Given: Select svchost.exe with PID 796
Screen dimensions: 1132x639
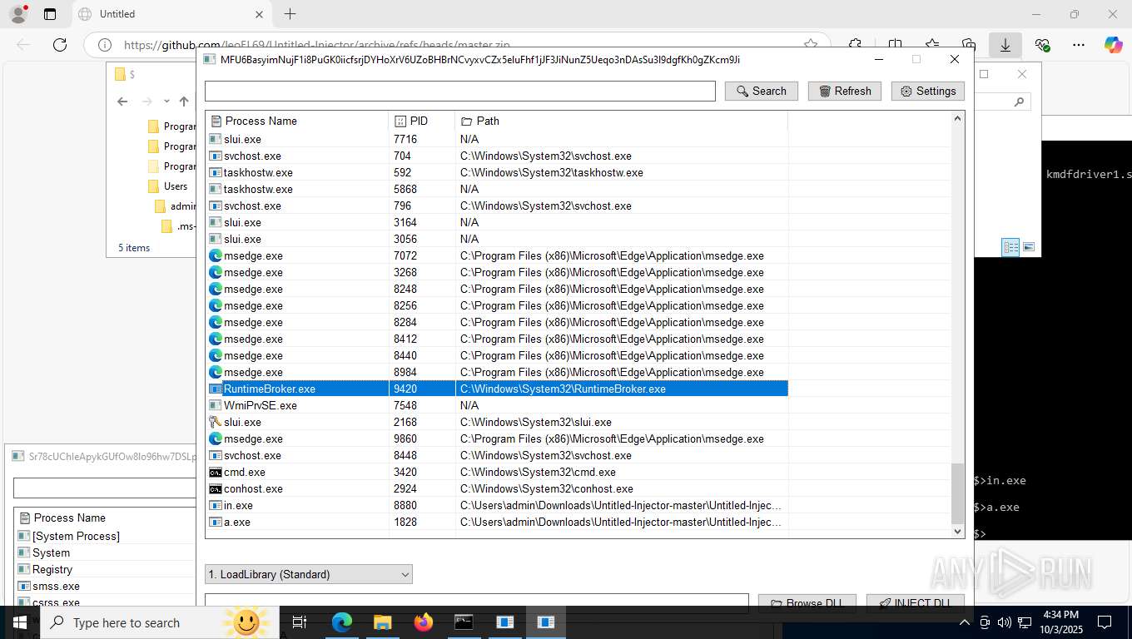Looking at the screenshot, I should pyautogui.click(x=497, y=206).
